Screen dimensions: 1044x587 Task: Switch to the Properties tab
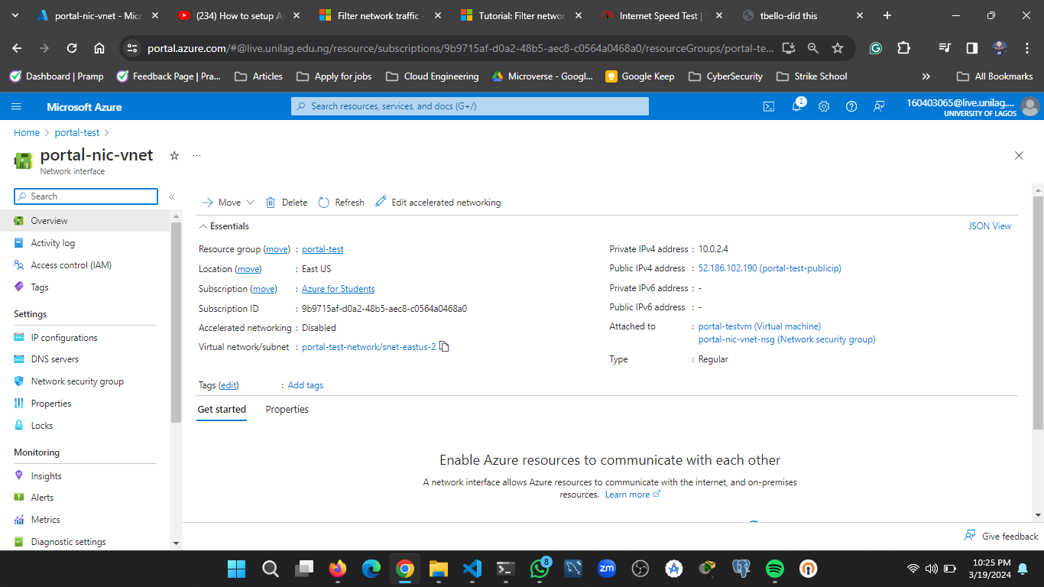click(287, 410)
